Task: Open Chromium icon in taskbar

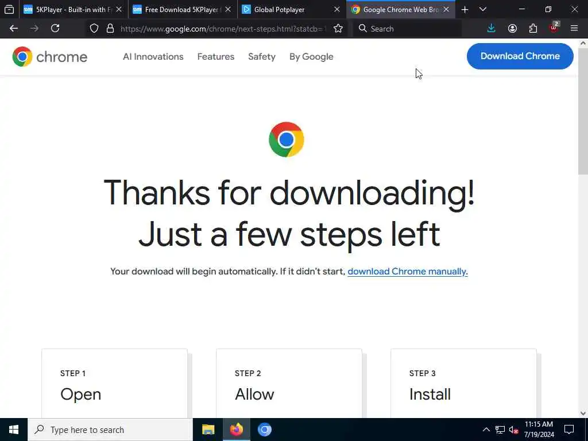Action: [x=264, y=430]
